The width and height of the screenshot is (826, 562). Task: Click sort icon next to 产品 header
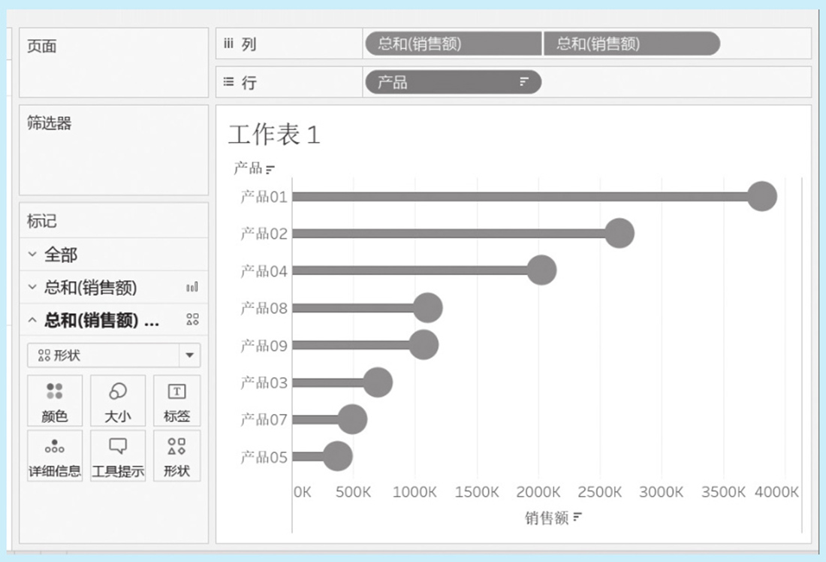(270, 169)
